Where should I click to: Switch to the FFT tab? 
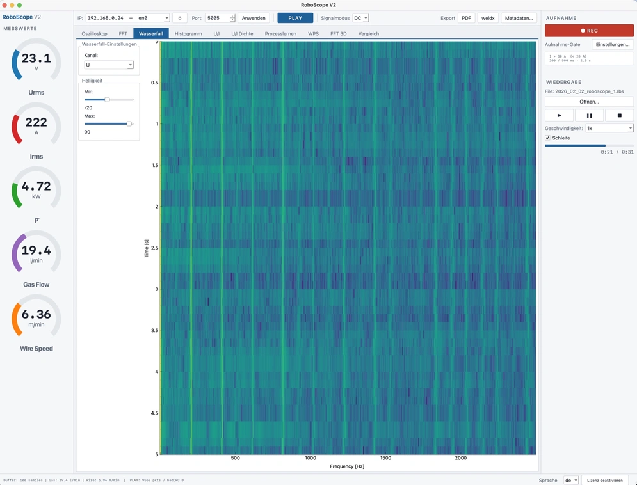click(x=123, y=34)
